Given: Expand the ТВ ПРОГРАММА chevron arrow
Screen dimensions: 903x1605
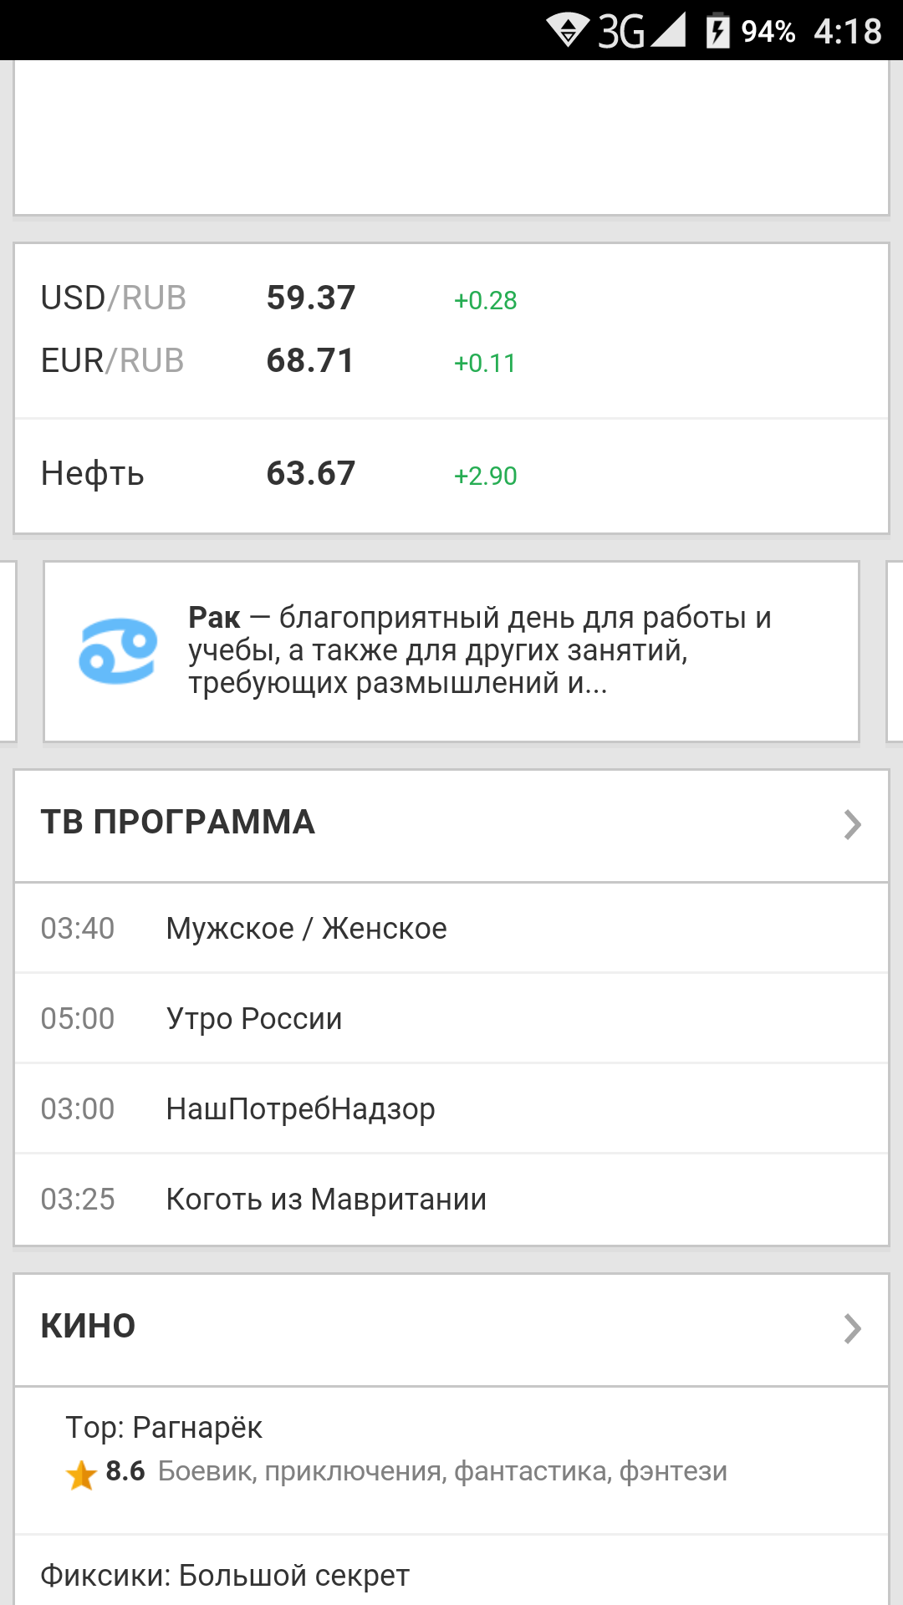Looking at the screenshot, I should pyautogui.click(x=852, y=824).
